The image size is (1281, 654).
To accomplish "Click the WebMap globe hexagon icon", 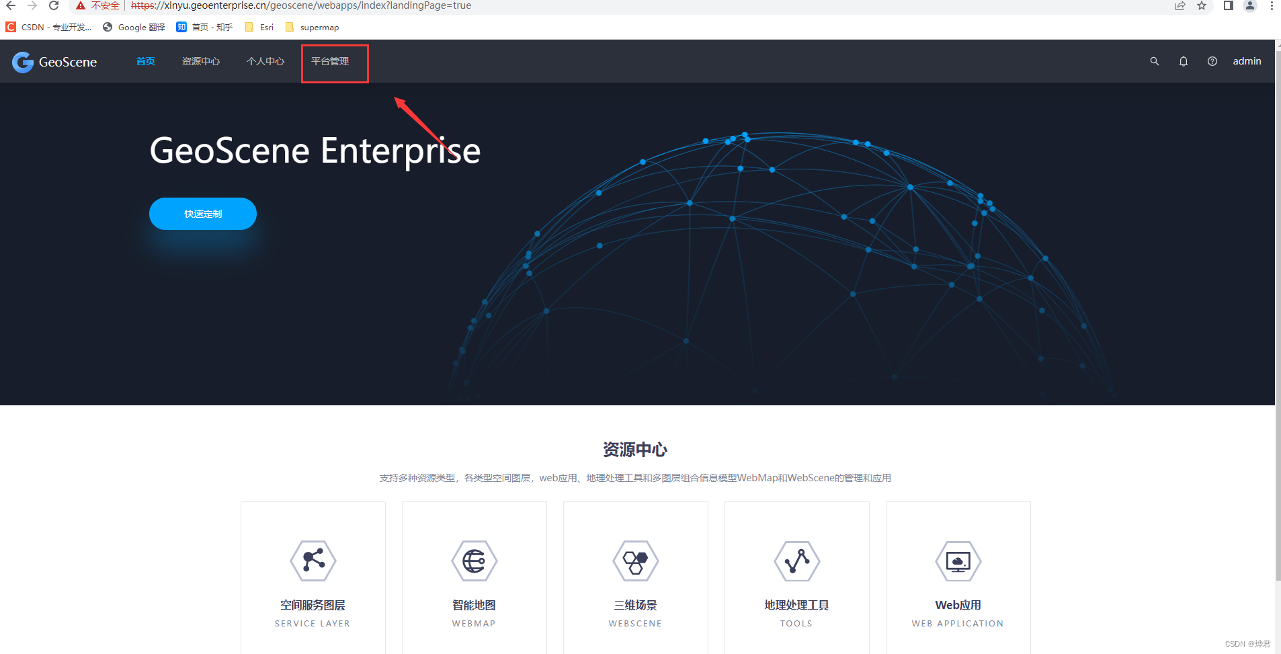I will tap(474, 561).
